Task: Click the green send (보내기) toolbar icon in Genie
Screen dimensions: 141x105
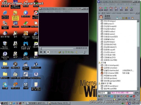Action: pyautogui.click(x=106, y=9)
